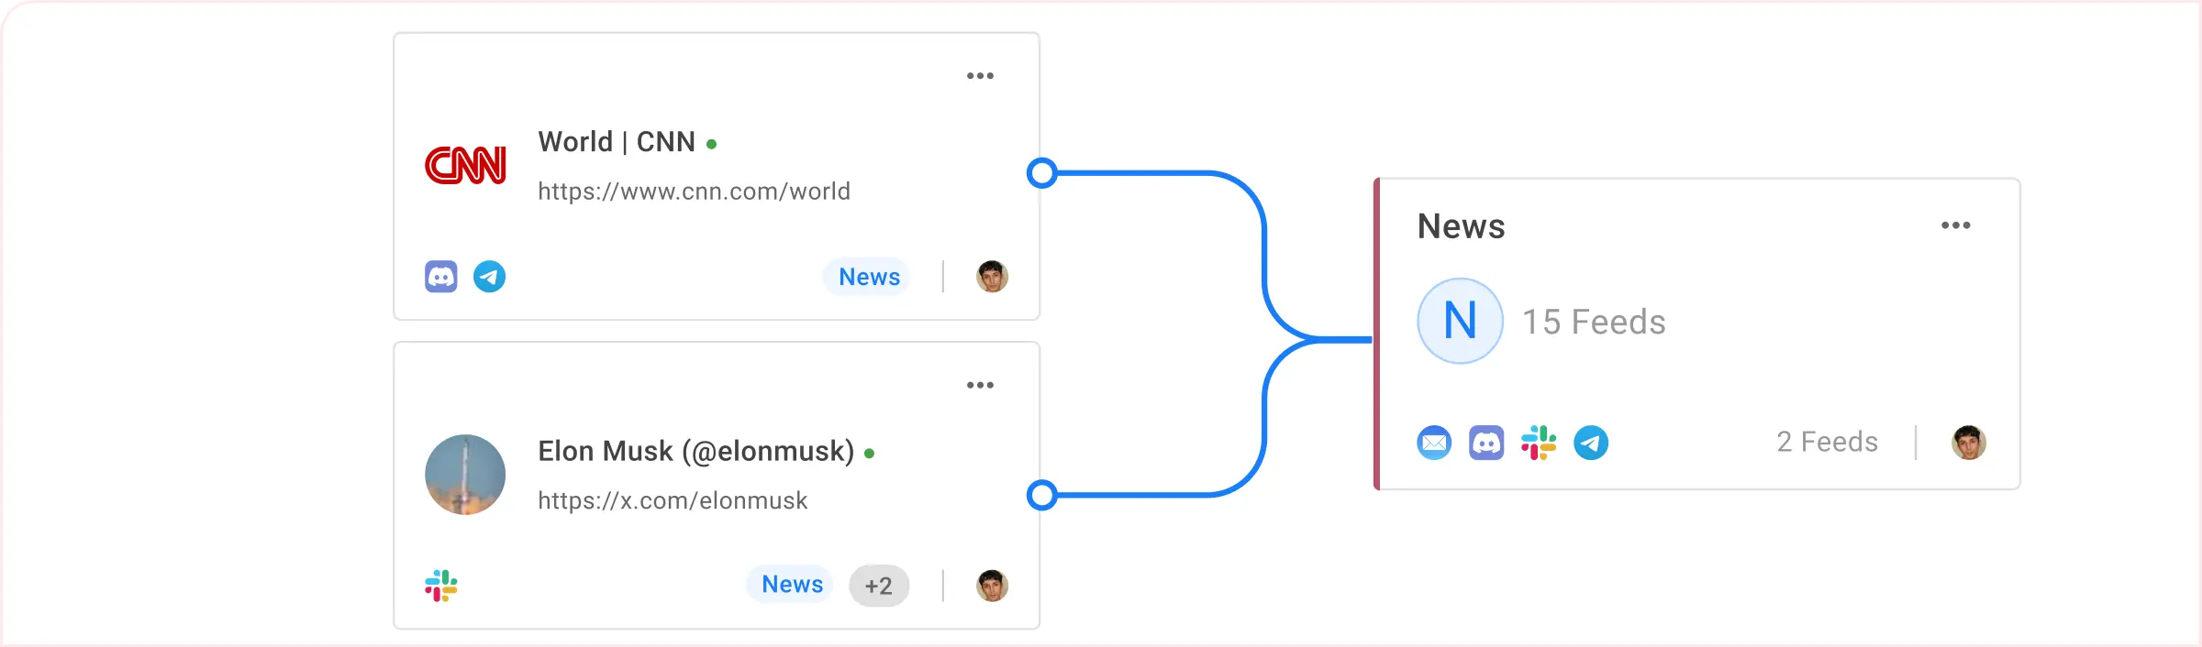Open the options menu on the News folder card
Image resolution: width=2202 pixels, height=647 pixels.
[1957, 225]
